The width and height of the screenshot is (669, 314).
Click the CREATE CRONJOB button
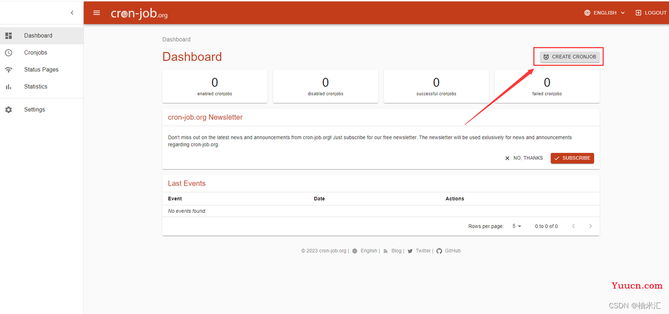(569, 57)
